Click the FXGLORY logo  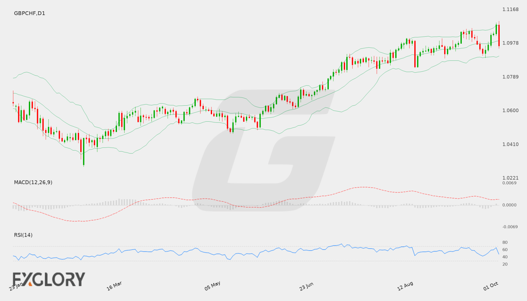point(49,279)
